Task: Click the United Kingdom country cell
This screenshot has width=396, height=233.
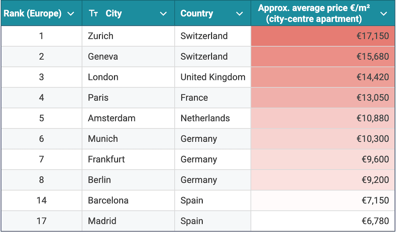Action: point(213,77)
